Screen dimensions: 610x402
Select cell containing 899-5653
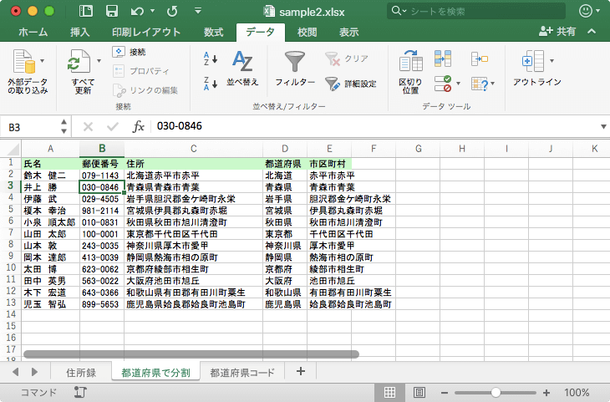pyautogui.click(x=102, y=304)
